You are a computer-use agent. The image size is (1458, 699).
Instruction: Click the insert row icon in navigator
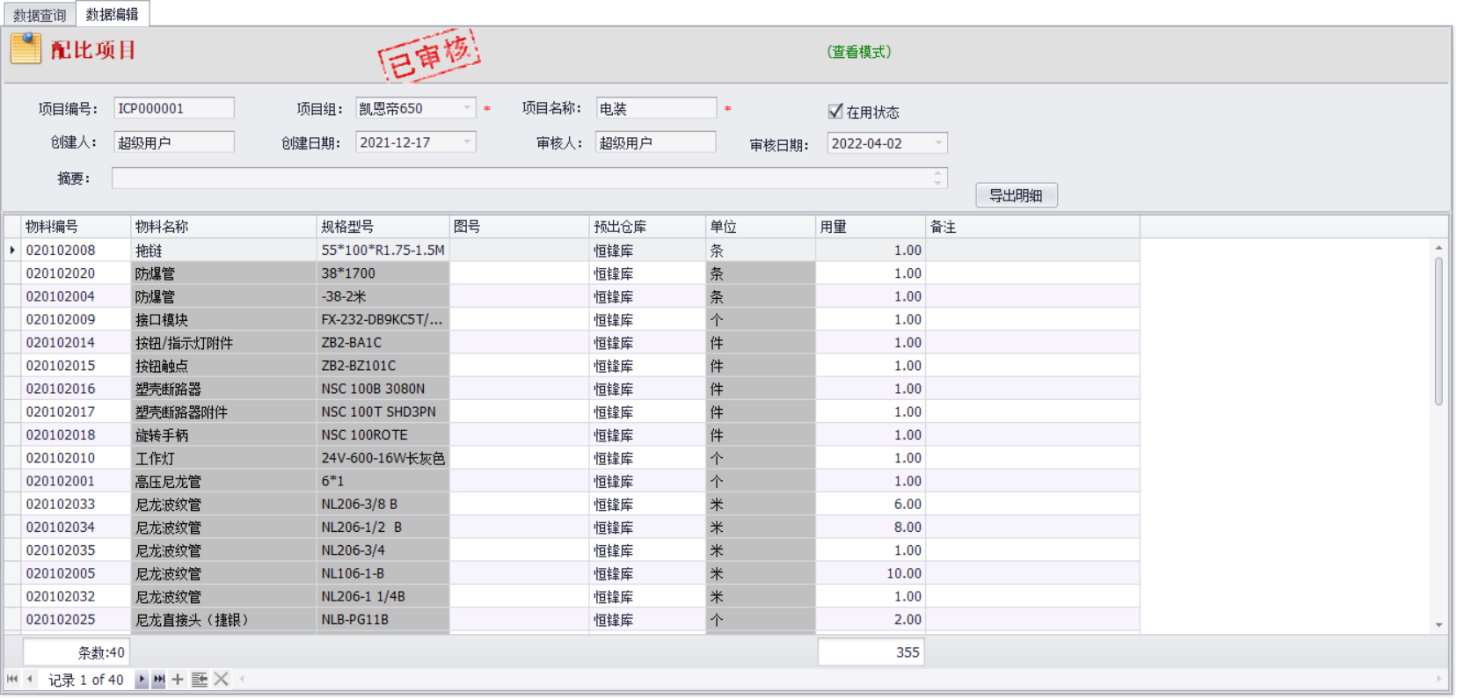[200, 679]
